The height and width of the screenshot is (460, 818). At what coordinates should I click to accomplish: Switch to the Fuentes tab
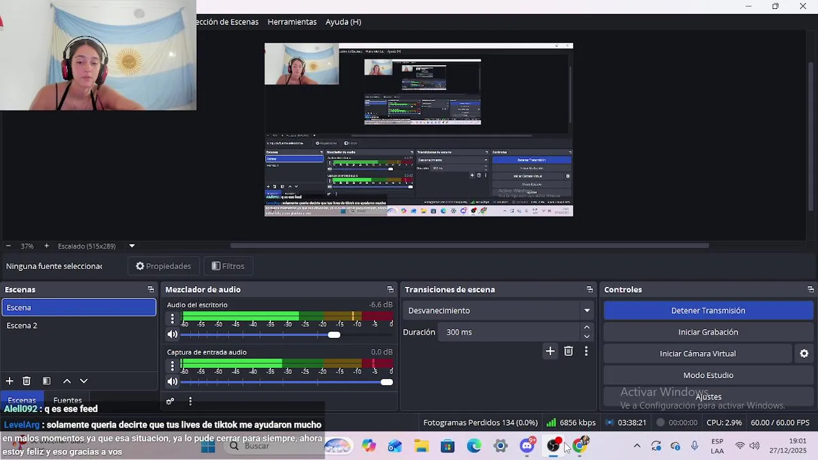[x=68, y=400]
